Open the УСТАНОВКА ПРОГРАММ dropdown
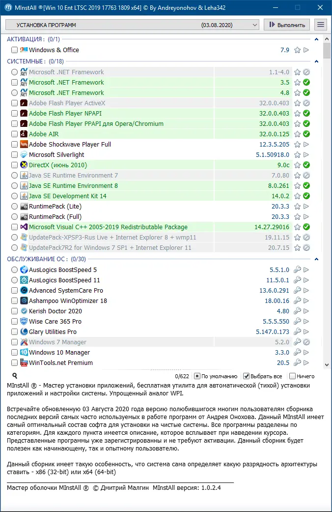Image resolution: width=332 pixels, height=512 pixels. tap(132, 25)
